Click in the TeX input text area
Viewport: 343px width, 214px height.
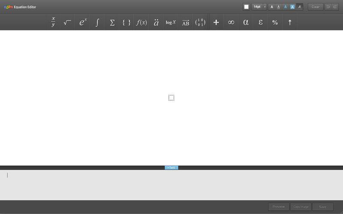(171, 185)
